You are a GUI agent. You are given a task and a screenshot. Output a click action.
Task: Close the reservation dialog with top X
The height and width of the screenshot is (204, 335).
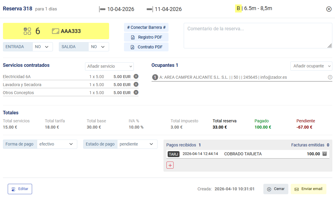point(329,9)
